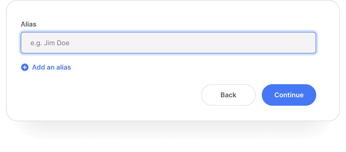Activate the white outlined Back button
The image size is (346, 152).
pyautogui.click(x=228, y=95)
